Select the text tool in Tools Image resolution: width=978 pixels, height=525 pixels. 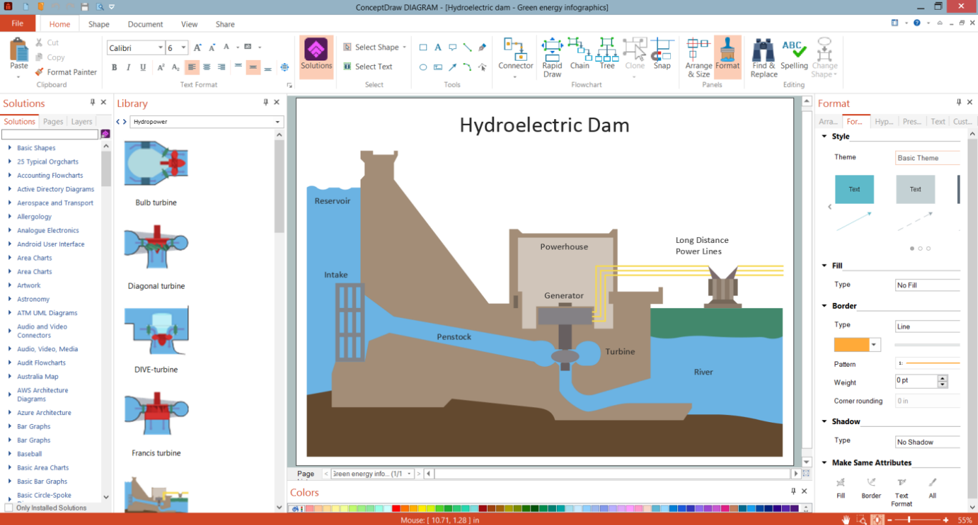click(x=437, y=48)
